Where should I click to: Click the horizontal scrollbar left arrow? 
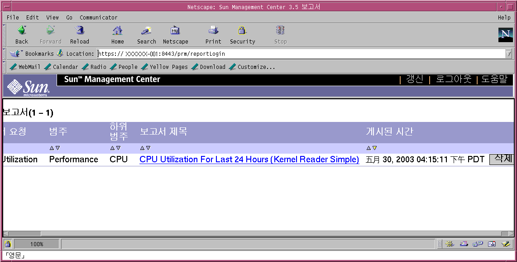click(5, 233)
